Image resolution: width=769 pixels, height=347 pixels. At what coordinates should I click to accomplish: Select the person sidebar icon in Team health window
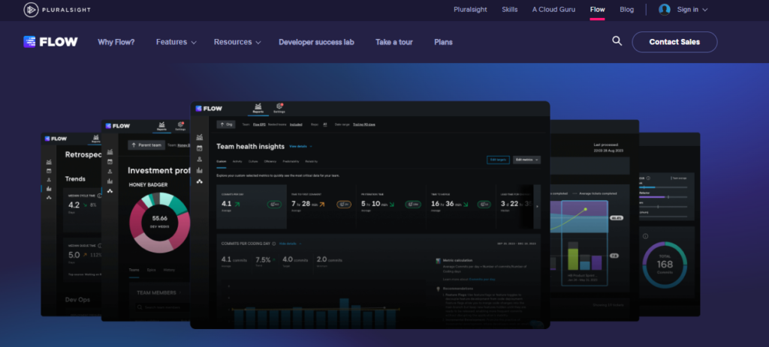(200, 159)
